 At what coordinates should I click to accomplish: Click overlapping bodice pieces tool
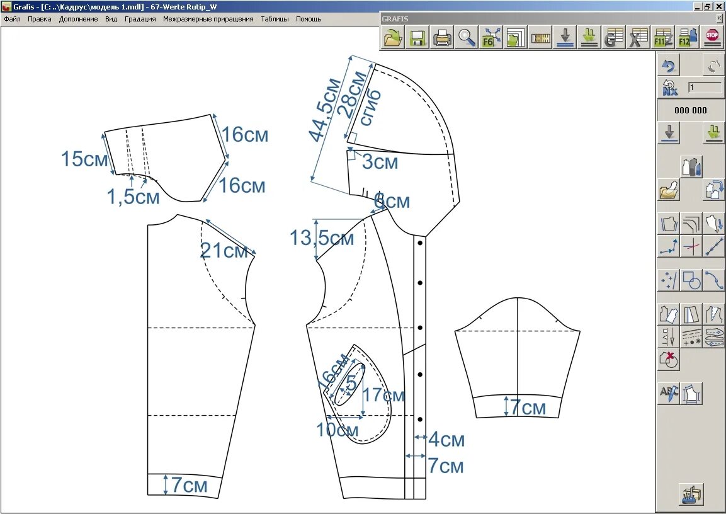pos(669,314)
